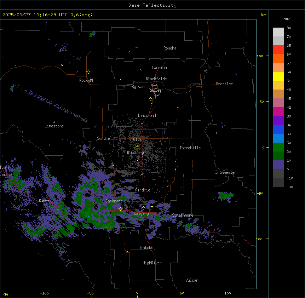305x298 pixels.
Task: Click the -100 tick on bottom axis
Action: click(44, 293)
